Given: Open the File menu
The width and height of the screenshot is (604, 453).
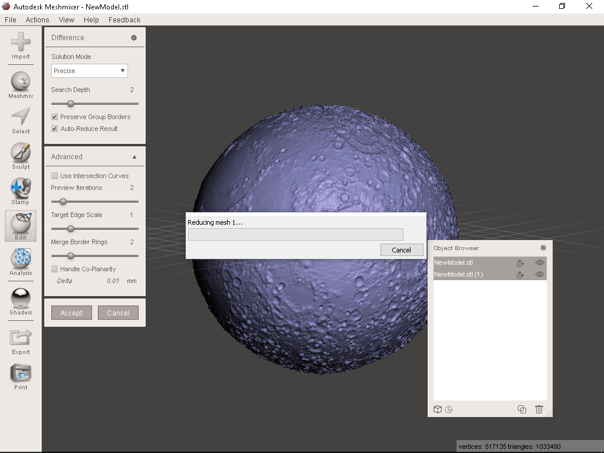Looking at the screenshot, I should [11, 20].
